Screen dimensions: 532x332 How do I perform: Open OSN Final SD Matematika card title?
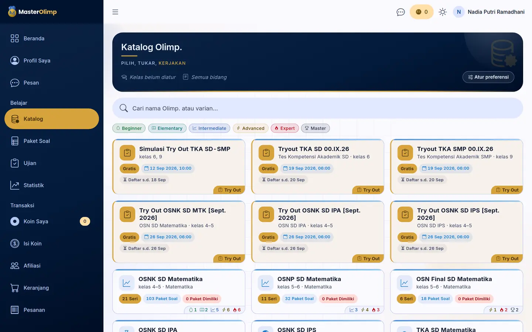pos(454,279)
